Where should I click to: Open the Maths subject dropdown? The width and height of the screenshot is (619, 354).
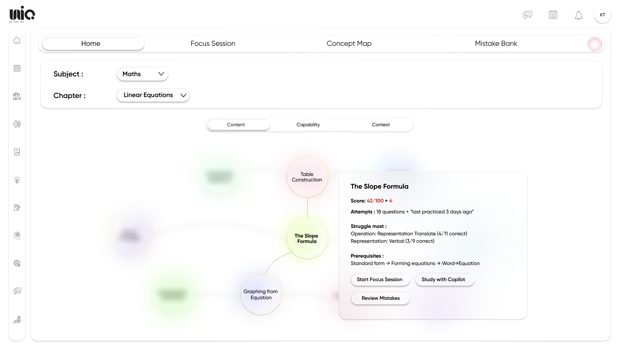142,74
